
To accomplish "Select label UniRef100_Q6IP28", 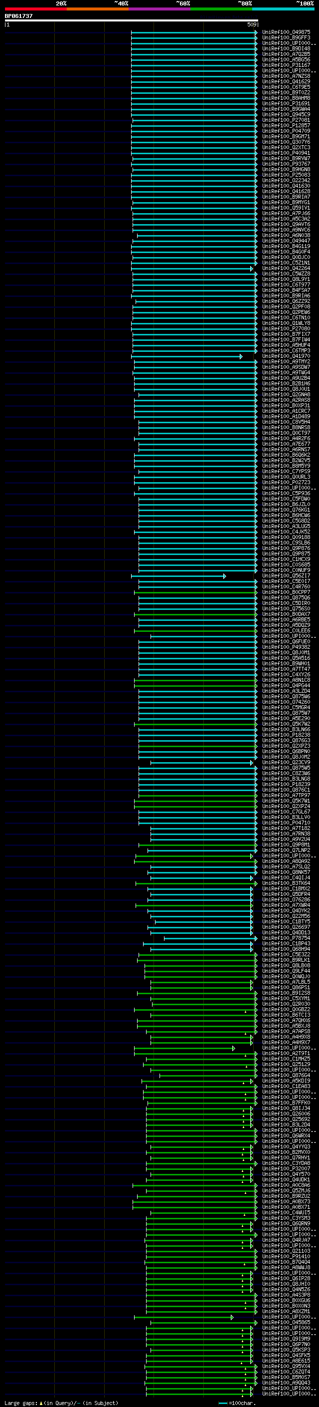I will coord(286,1278).
